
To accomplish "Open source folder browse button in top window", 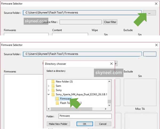I will click(149, 13).
